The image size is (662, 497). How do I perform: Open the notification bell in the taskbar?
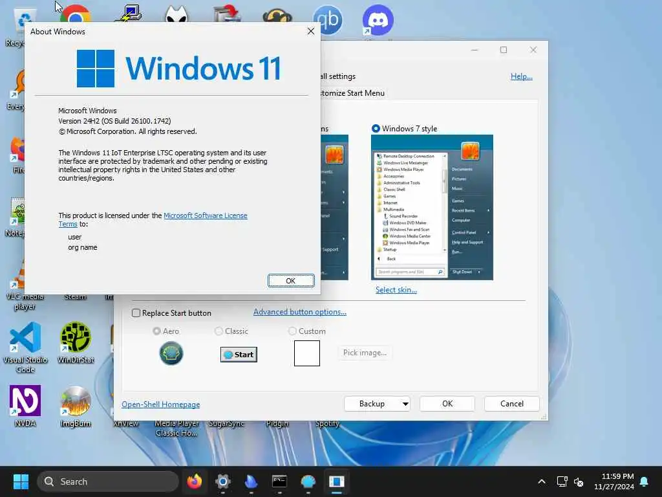(x=645, y=481)
